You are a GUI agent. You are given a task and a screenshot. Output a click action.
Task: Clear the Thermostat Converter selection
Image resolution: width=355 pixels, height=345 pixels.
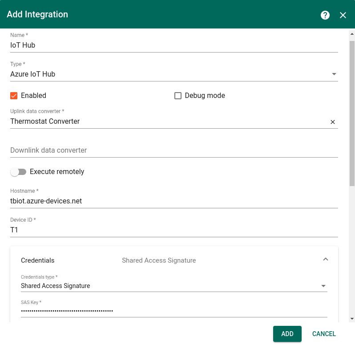(x=332, y=122)
